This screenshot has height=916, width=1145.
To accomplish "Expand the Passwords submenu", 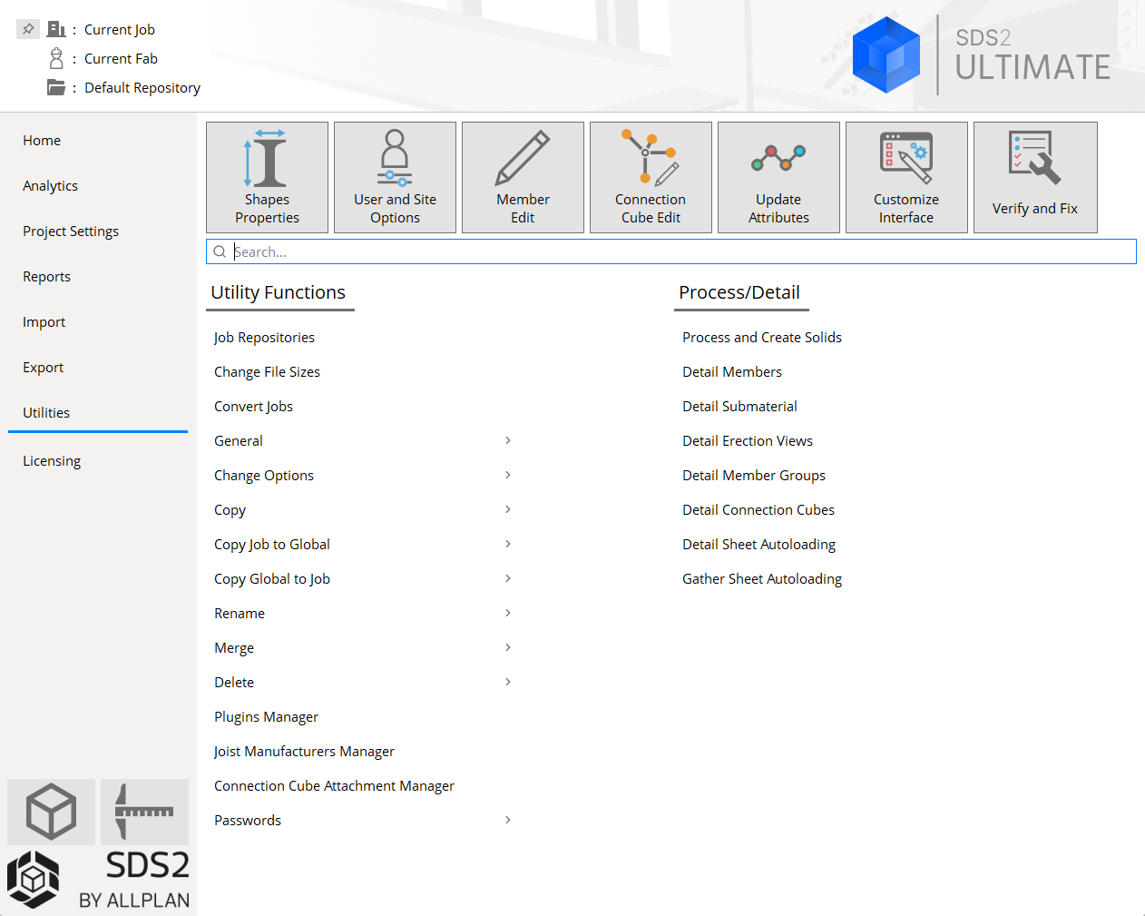I will (508, 820).
